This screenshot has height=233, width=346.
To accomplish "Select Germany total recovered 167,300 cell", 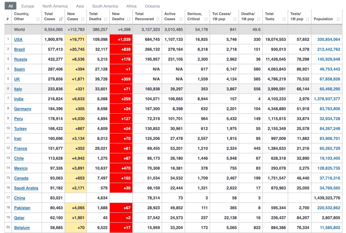I will pyautogui.click(x=147, y=109).
